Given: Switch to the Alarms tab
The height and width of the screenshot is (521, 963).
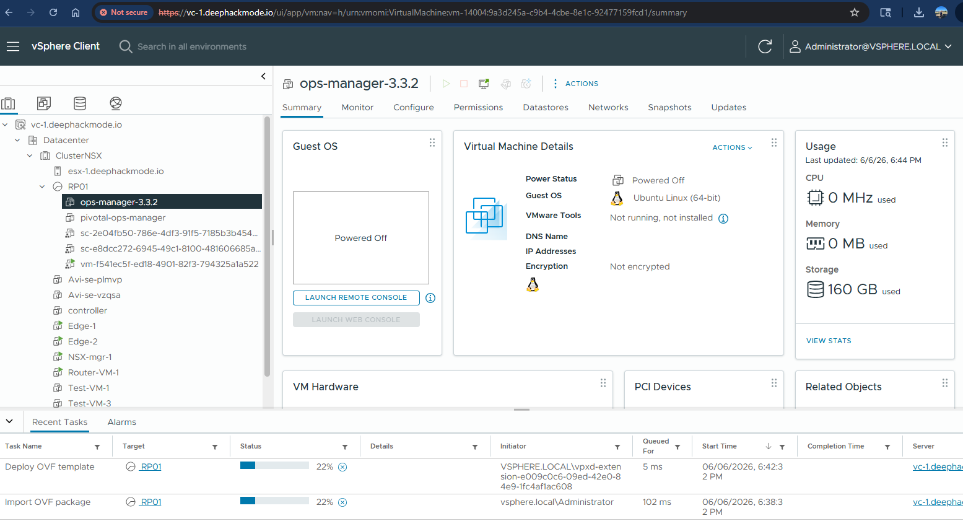Looking at the screenshot, I should (122, 422).
